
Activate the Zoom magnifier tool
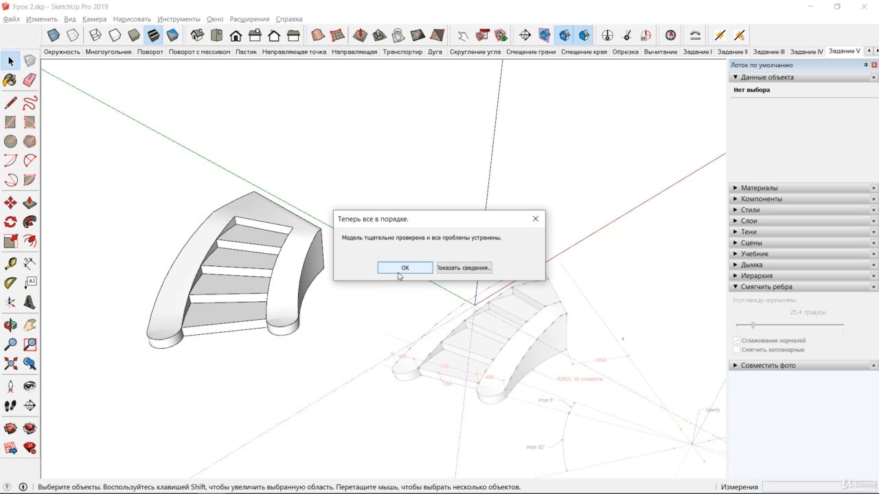(10, 344)
